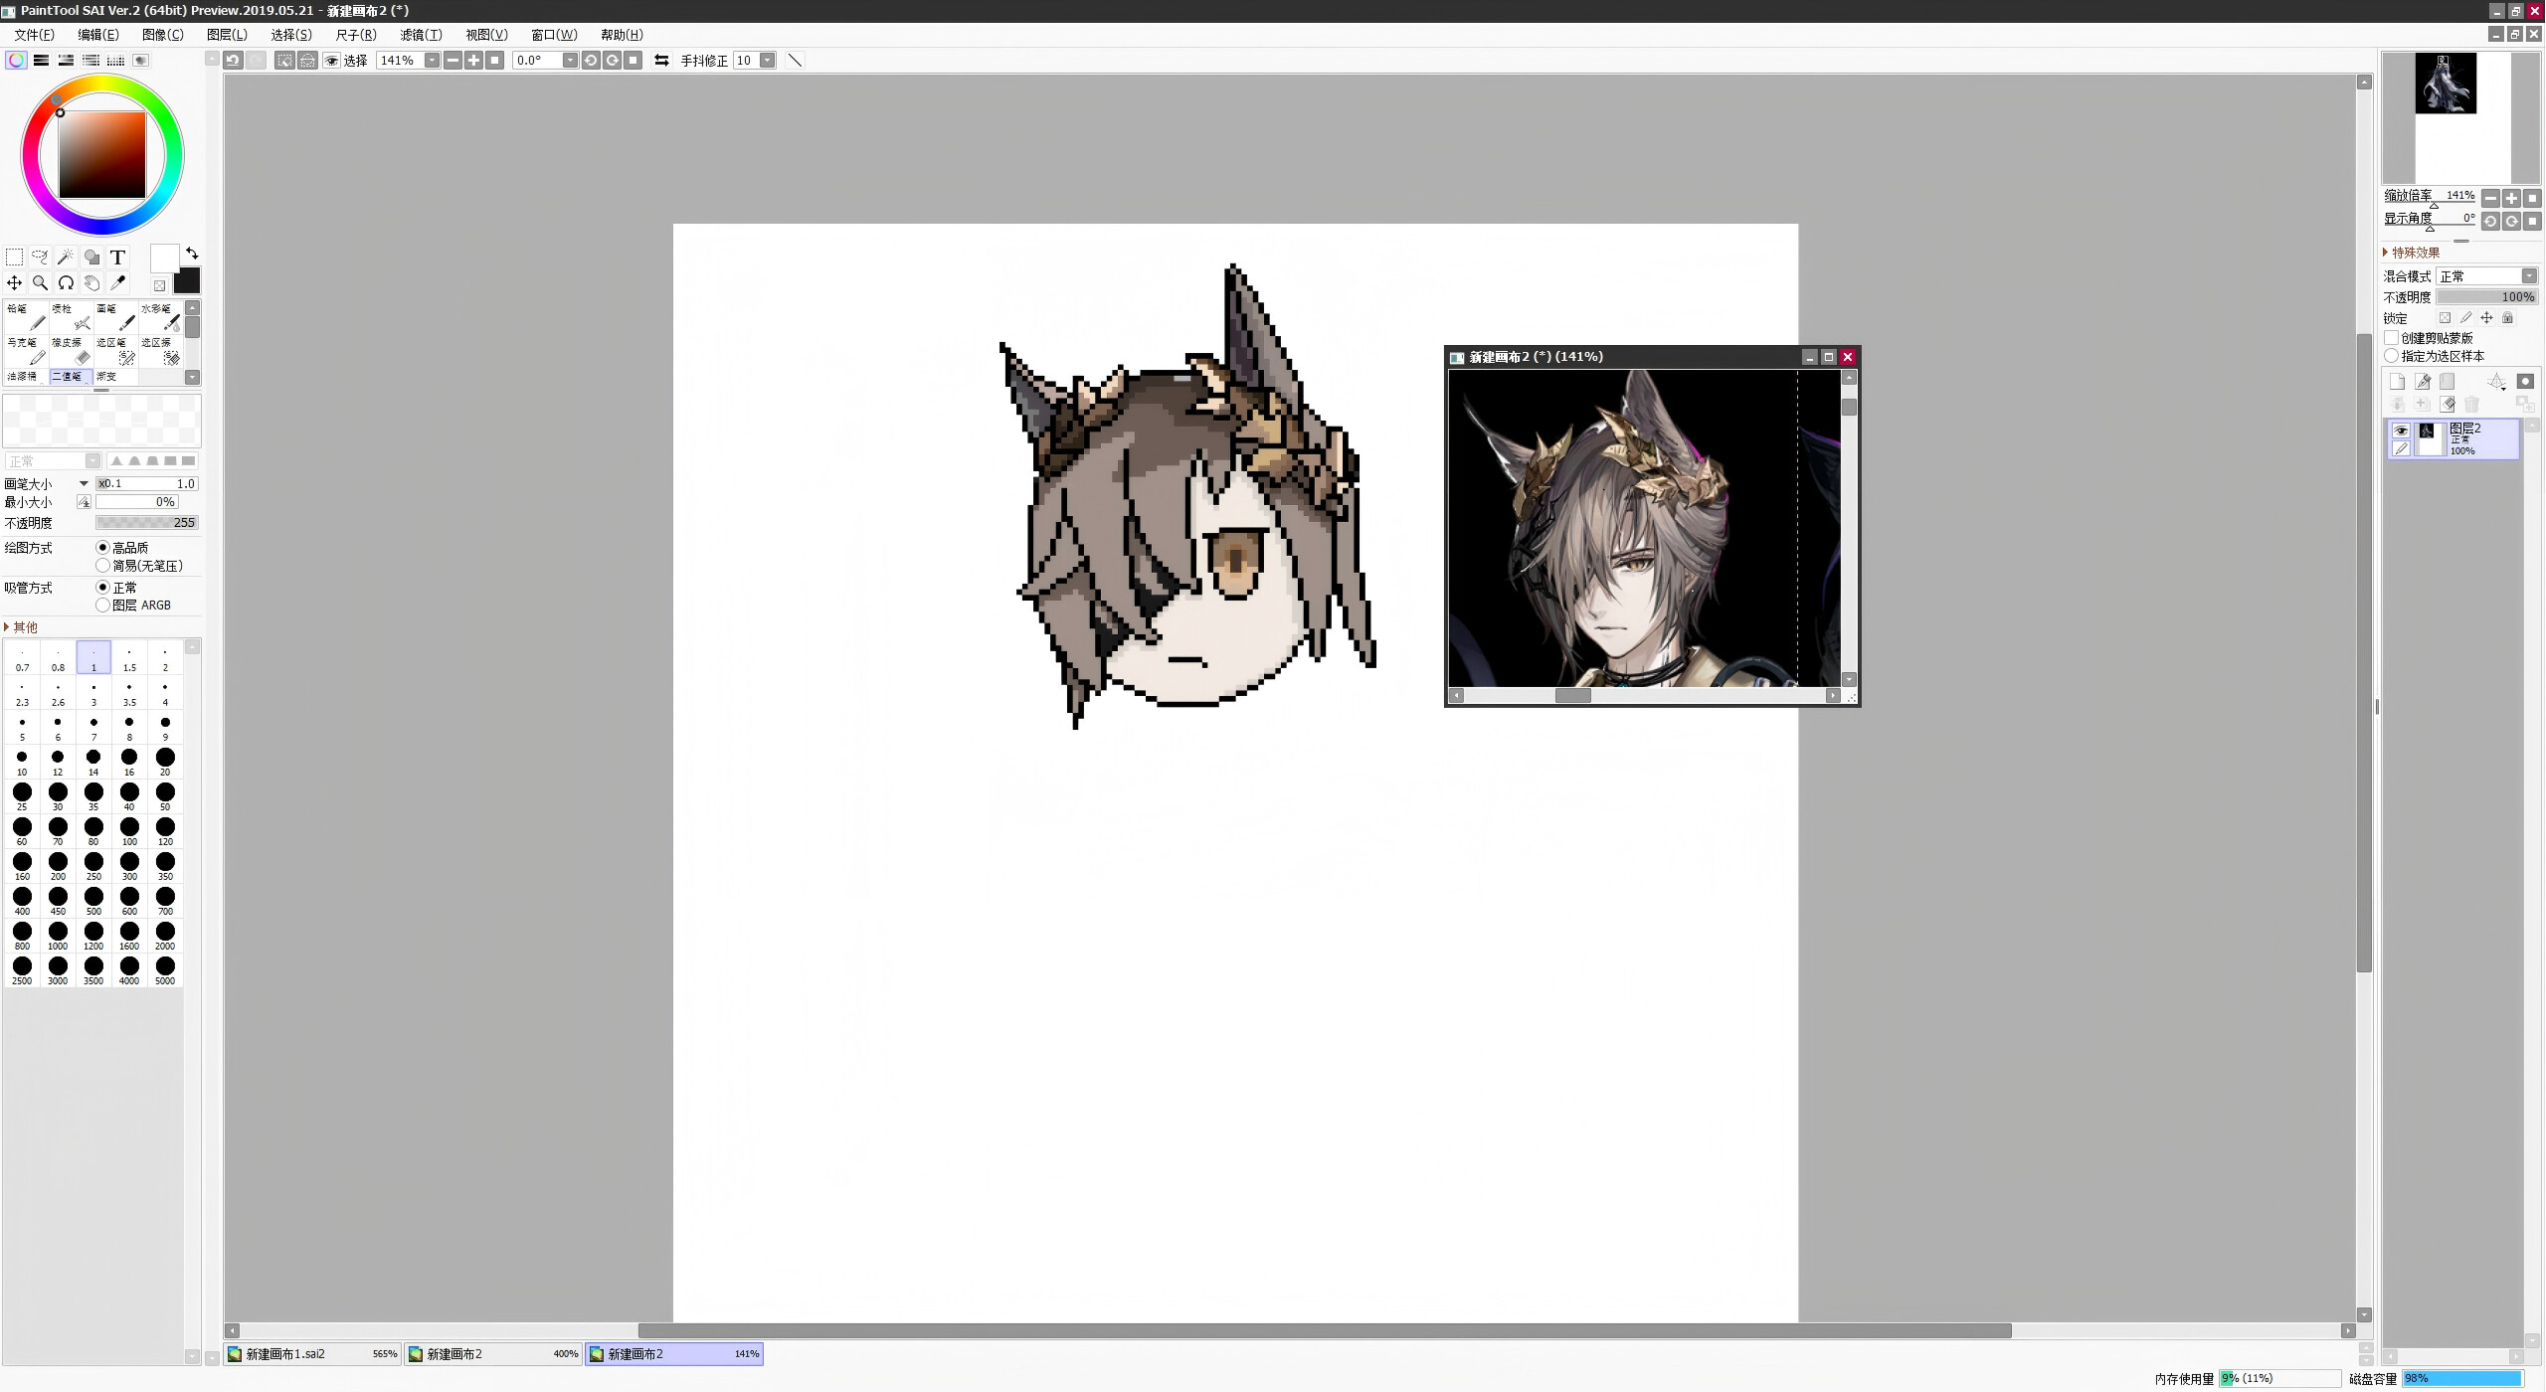Open the 混合模式 blend mode dropdown
This screenshot has height=1392, width=2546.
(x=2528, y=276)
